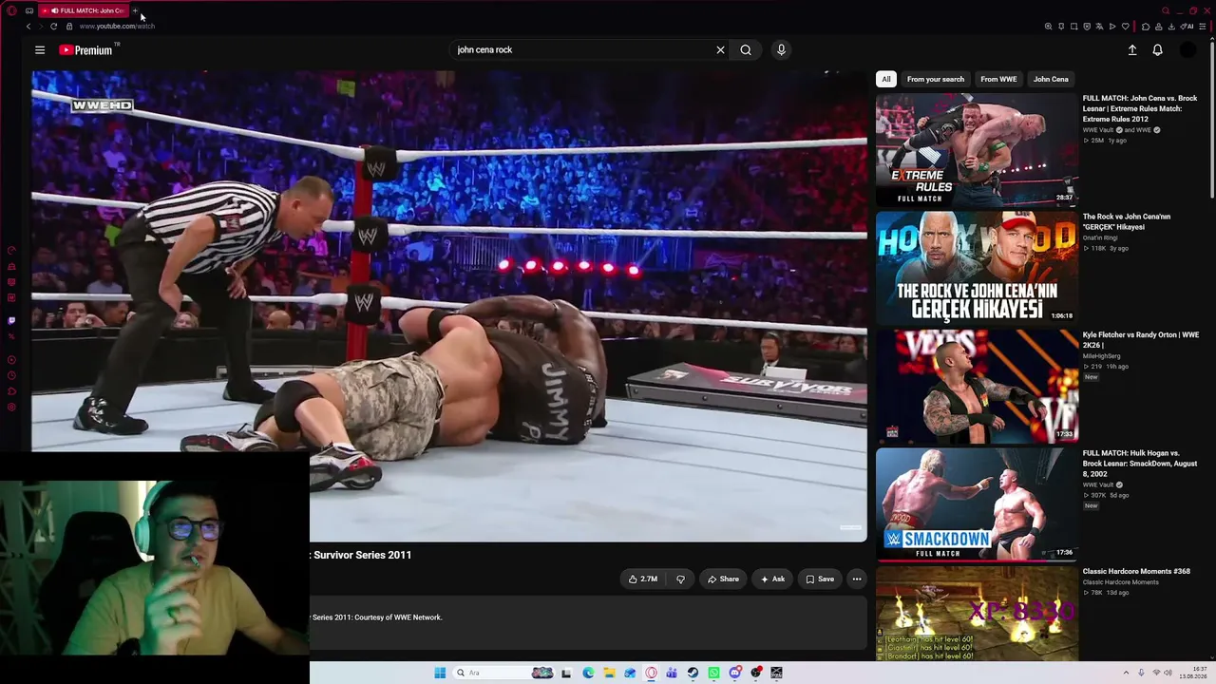Go to YouTube Premium home logo
This screenshot has width=1216, height=684.
pos(86,50)
